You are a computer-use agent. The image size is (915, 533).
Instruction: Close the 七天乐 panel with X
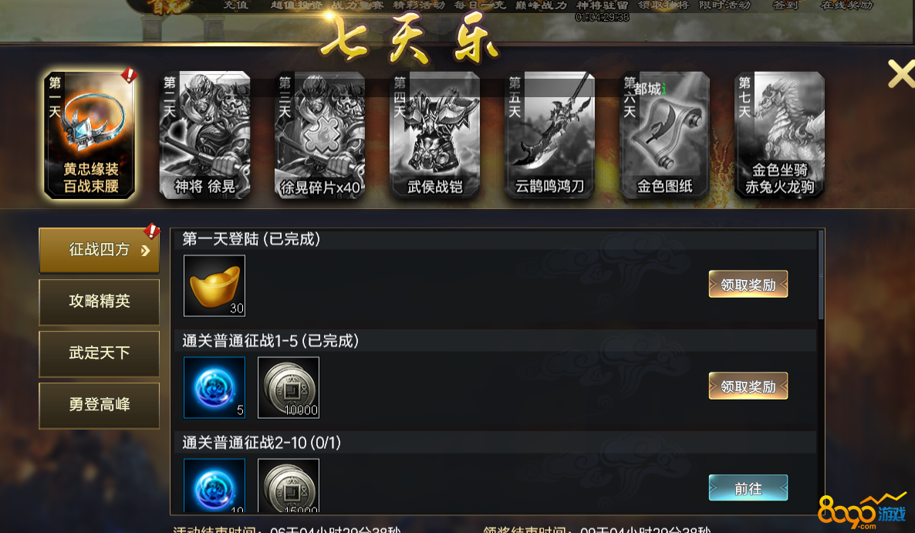(x=901, y=74)
